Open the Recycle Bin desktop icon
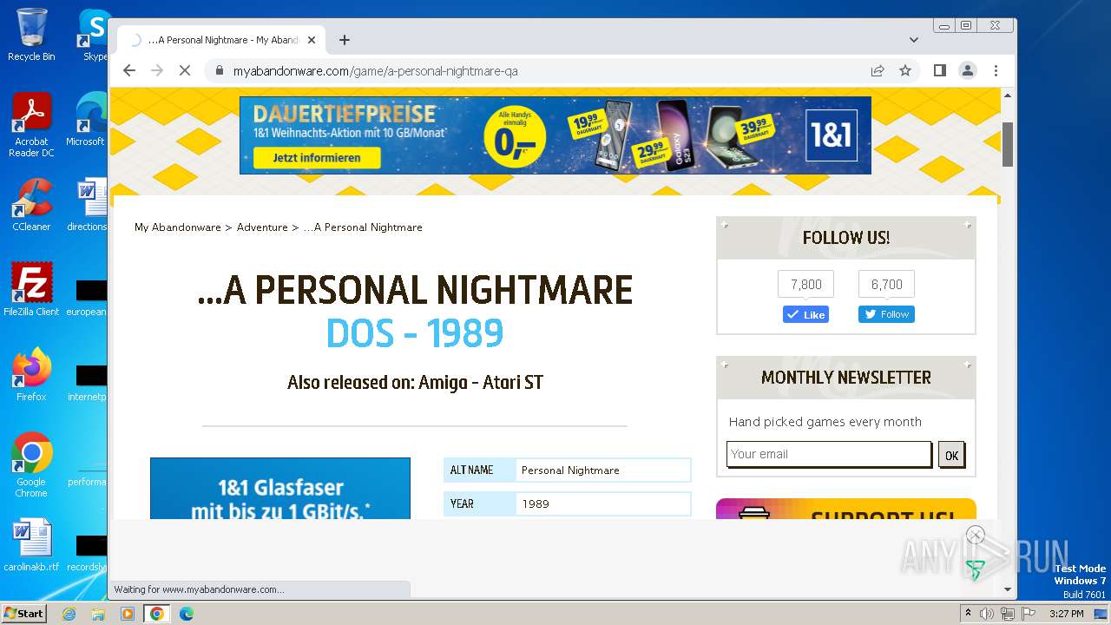1111x625 pixels. coord(31,35)
